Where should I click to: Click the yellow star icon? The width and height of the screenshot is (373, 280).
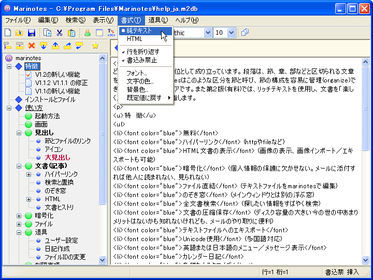click(95, 46)
